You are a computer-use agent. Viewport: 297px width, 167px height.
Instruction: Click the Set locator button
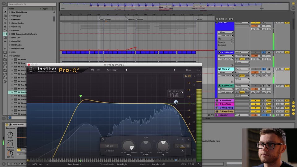pyautogui.click(x=222, y=19)
